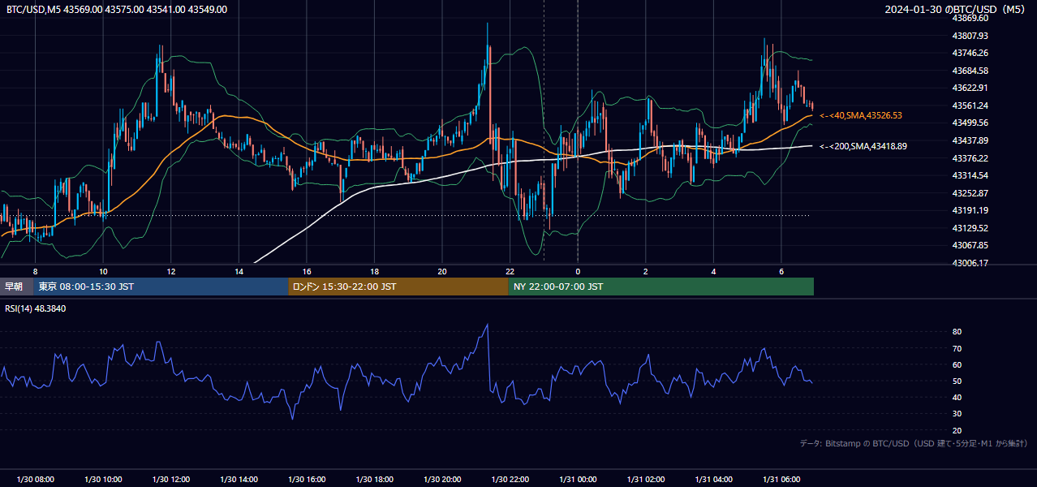This screenshot has height=487, width=1037.
Task: Click the 1/30 12:00 date label
Action: click(x=170, y=480)
